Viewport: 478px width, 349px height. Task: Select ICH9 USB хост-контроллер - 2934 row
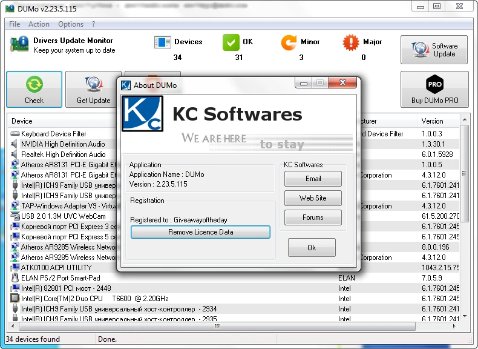click(x=233, y=309)
